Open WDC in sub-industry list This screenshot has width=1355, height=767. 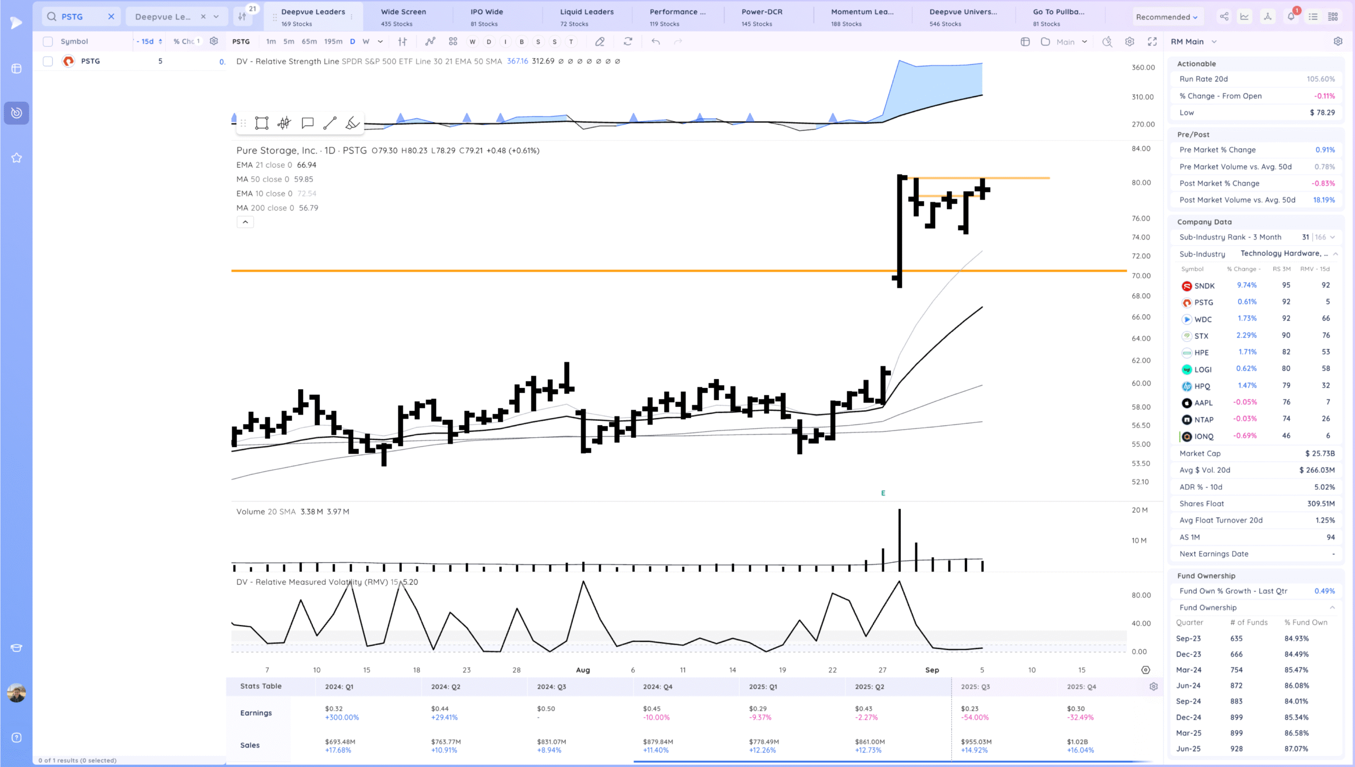pos(1203,319)
